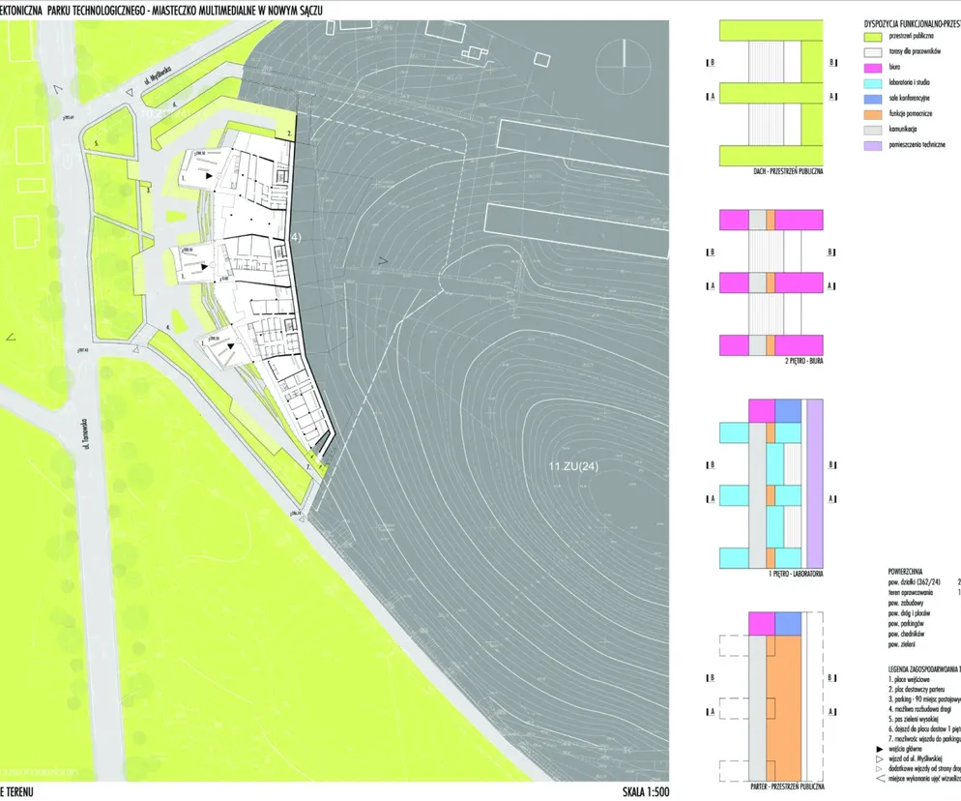Click the 'wjazd od ul. Myśliwskiej' outline arrow
The width and height of the screenshot is (961, 801).
pyautogui.click(x=880, y=758)
